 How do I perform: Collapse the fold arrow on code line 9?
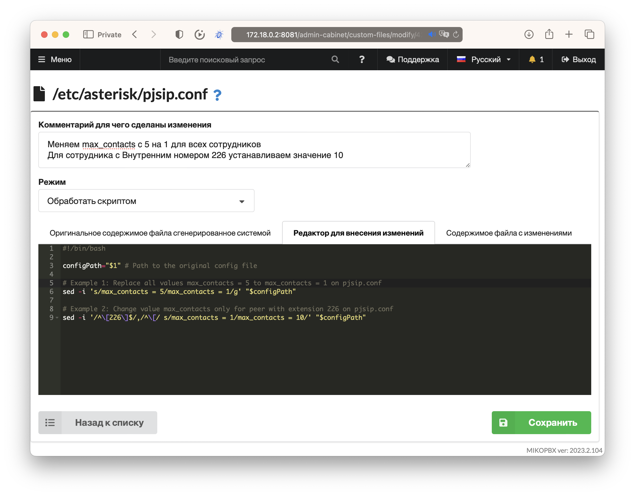(x=57, y=318)
